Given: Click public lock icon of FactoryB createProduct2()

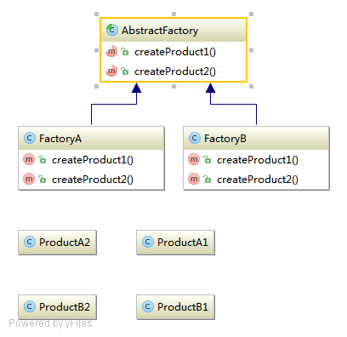Looking at the screenshot, I should [x=208, y=179].
